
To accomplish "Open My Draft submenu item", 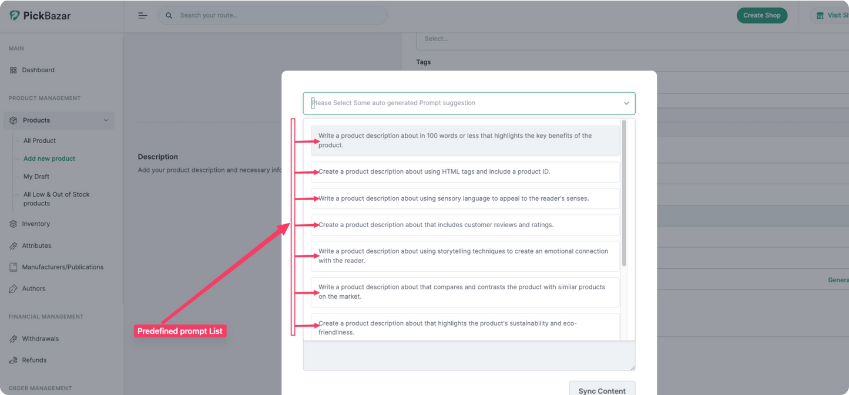I will tap(36, 177).
